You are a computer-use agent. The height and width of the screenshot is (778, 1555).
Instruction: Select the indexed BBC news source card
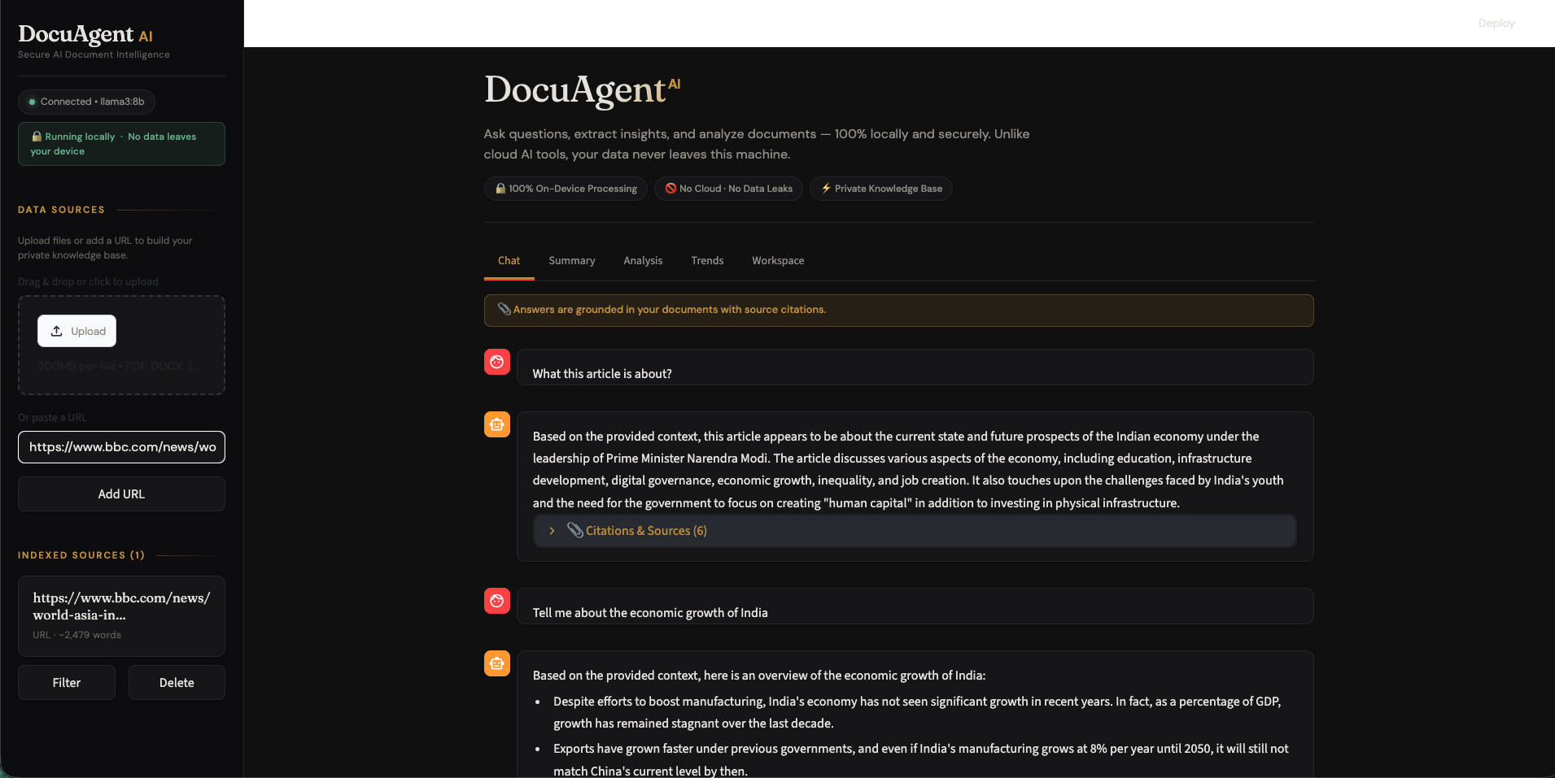pos(121,616)
